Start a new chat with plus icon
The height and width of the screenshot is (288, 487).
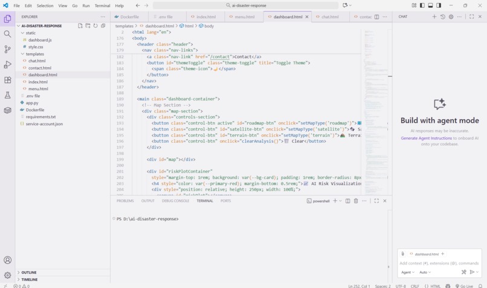pos(434,17)
